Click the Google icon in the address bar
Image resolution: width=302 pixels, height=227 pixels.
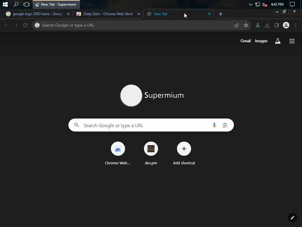tap(37, 25)
